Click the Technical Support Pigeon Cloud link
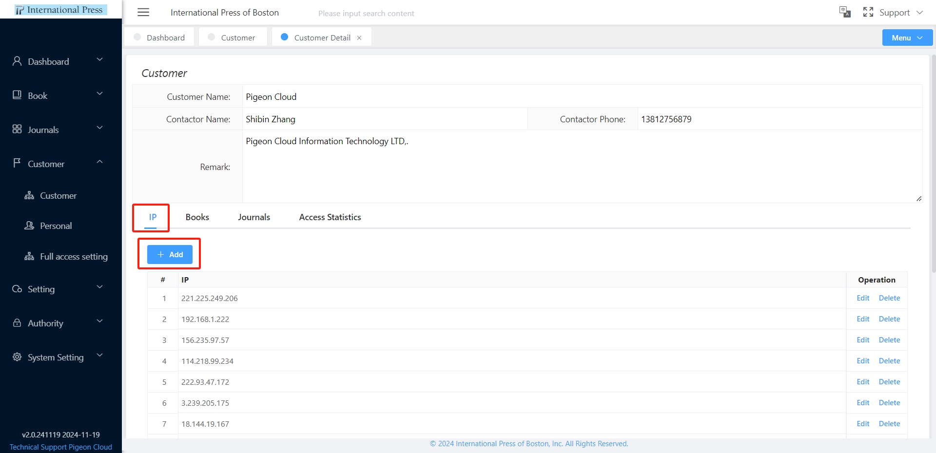The width and height of the screenshot is (936, 453). 61,447
